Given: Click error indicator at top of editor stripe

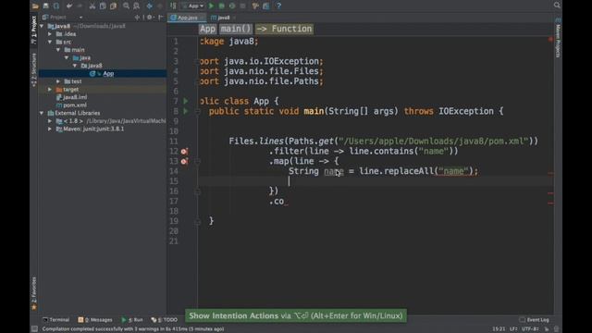Looking at the screenshot, I should tap(551, 39).
